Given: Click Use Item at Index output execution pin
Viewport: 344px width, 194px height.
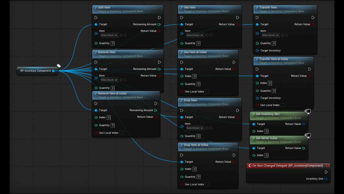Looking at the screenshot, I should tap(234, 62).
